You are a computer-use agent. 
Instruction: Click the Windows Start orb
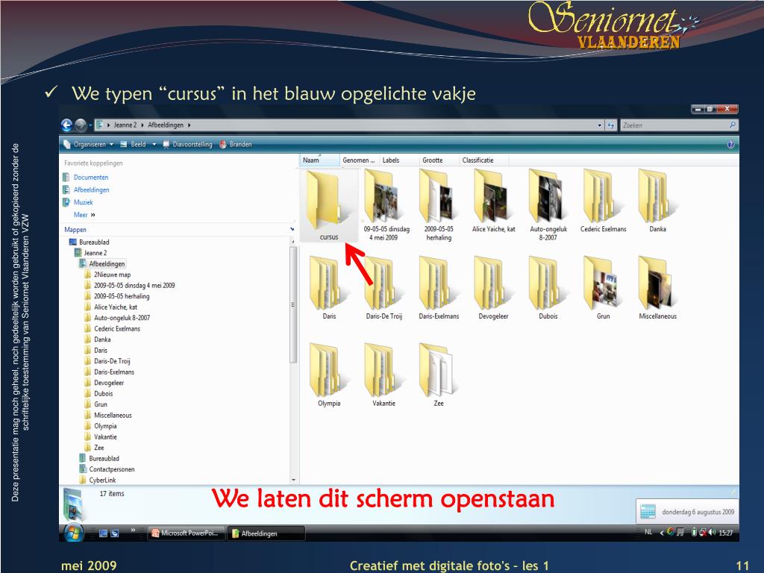74,533
